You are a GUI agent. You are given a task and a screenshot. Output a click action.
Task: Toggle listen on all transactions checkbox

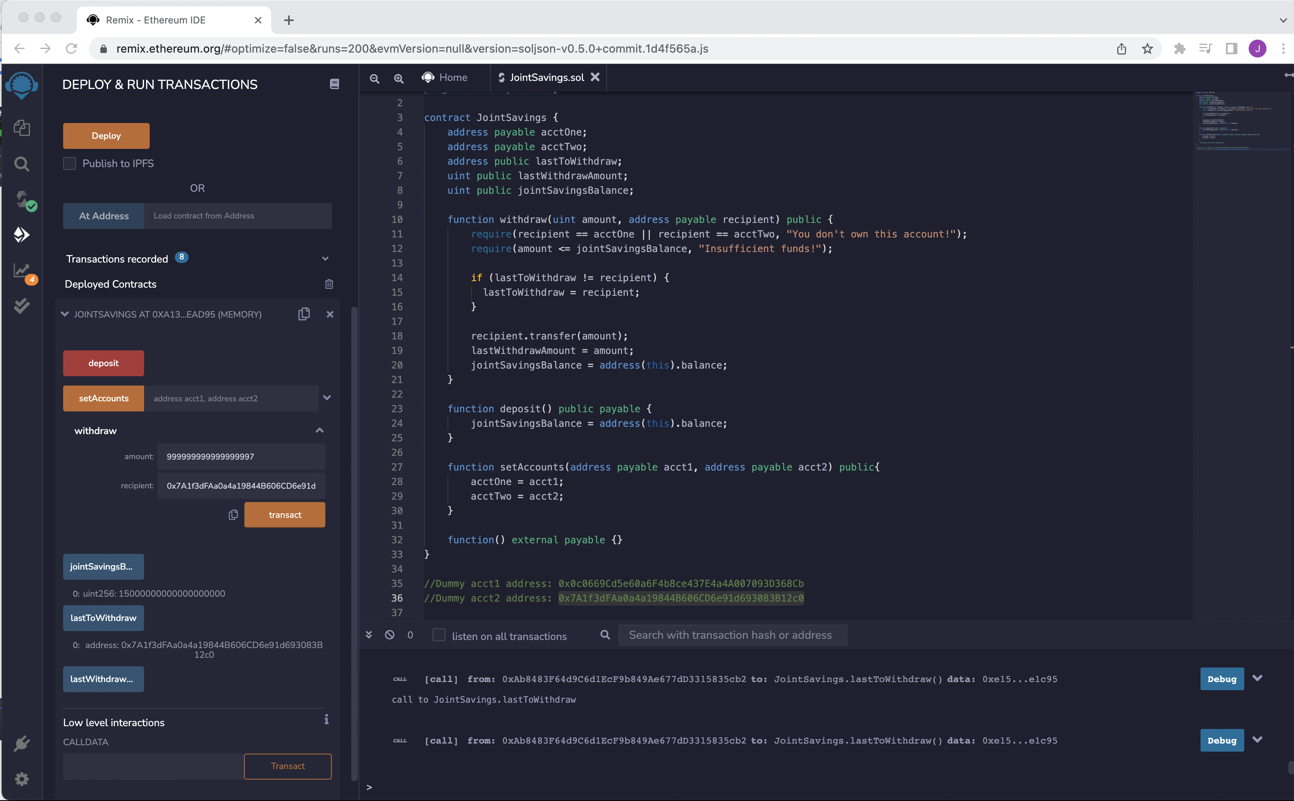[x=439, y=635]
